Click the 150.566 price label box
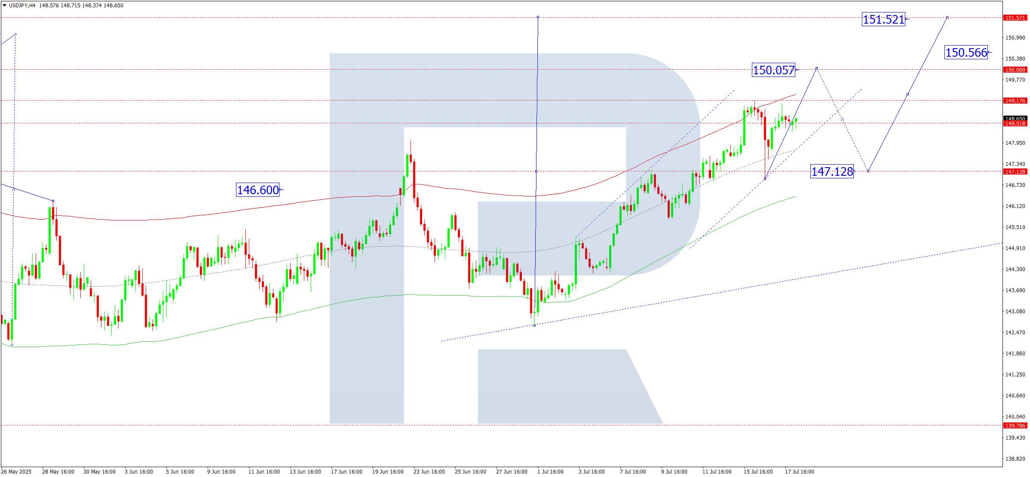The image size is (1030, 477). 966,52
